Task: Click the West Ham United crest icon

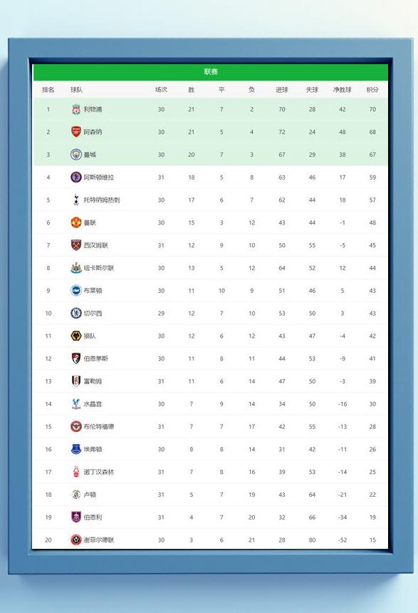Action: point(75,245)
